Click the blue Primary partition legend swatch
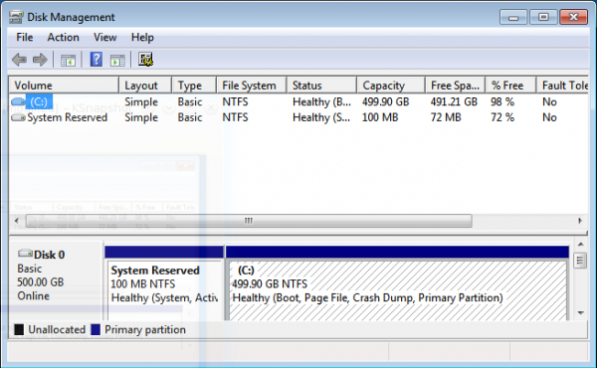The width and height of the screenshot is (597, 368). pyautogui.click(x=96, y=329)
